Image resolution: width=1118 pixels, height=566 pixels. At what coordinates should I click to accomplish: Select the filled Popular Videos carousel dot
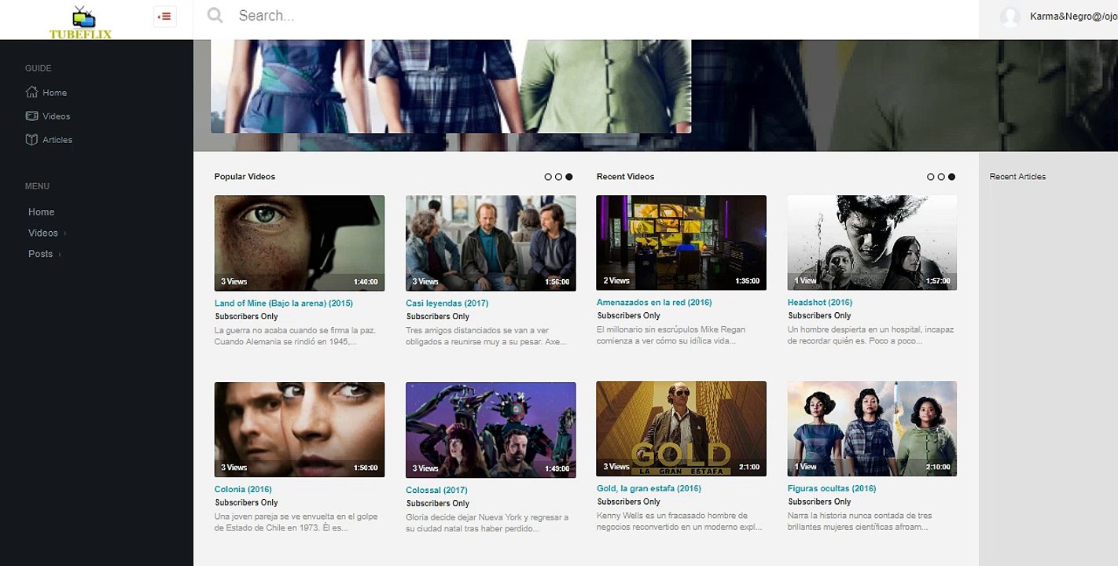click(x=568, y=177)
